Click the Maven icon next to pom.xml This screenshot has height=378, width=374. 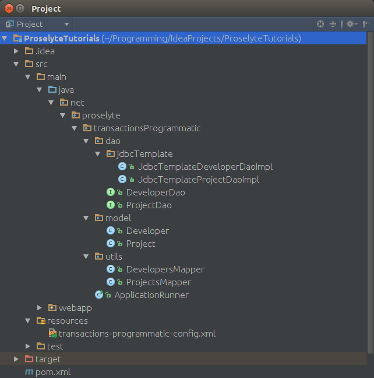29,372
